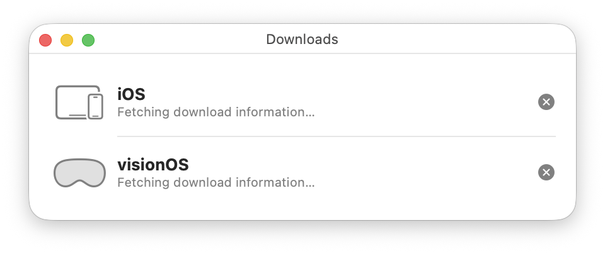This screenshot has width=605, height=254.
Task: Click the visionOS headset icon
Action: (x=79, y=172)
